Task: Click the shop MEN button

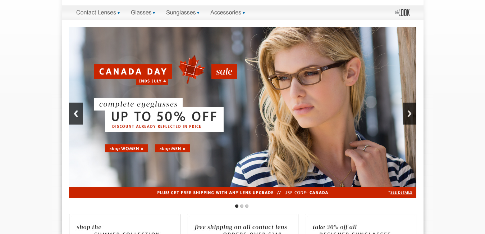Action: 172,148
